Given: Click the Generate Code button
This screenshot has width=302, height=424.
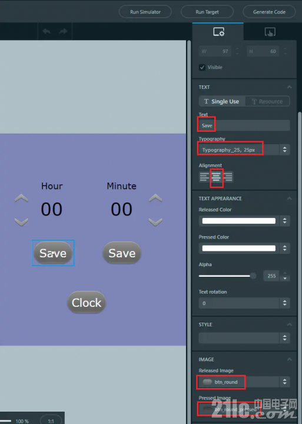Looking at the screenshot, I should point(269,12).
